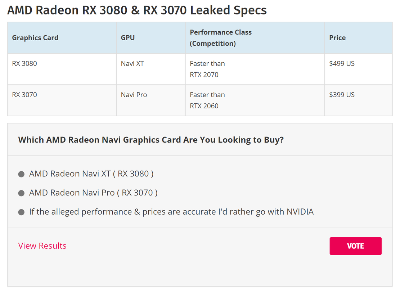The image size is (396, 288).
Task: Click the Faster than RTX 2060 cell
Action: (255, 100)
